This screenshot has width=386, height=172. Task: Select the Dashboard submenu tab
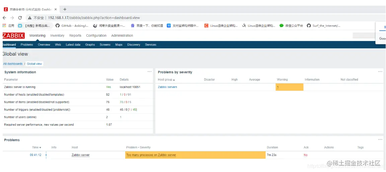click(x=9, y=45)
